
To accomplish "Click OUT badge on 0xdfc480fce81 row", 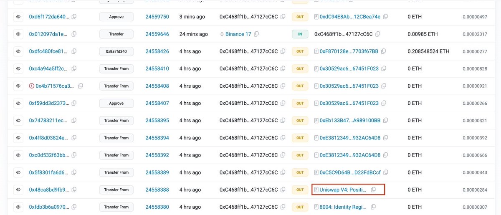I will click(300, 51).
